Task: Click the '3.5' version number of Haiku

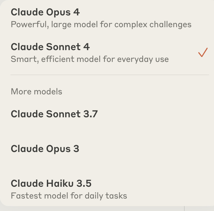Action: 84,183
